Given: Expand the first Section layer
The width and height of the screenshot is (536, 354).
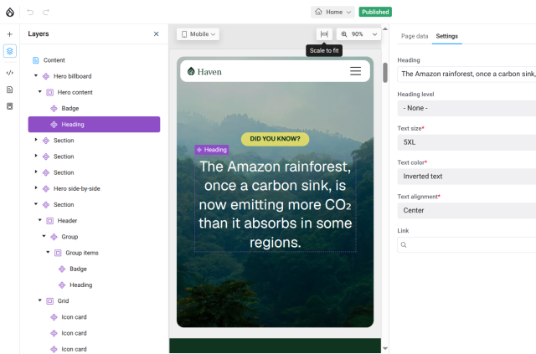Looking at the screenshot, I should point(36,140).
